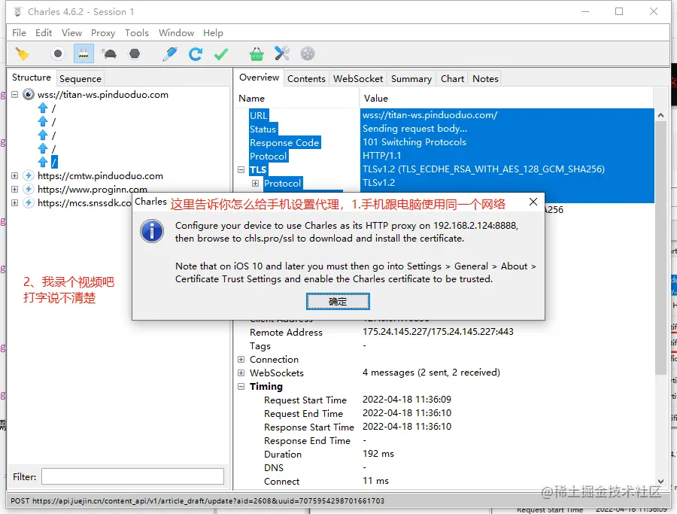Switch to the Notes tab
The image size is (677, 514).
[x=485, y=78]
